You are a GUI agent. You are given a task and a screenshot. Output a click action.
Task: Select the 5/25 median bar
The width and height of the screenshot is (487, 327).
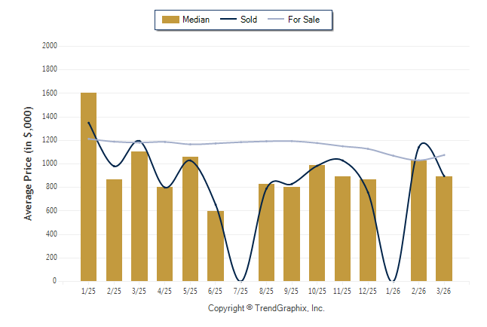(190, 219)
